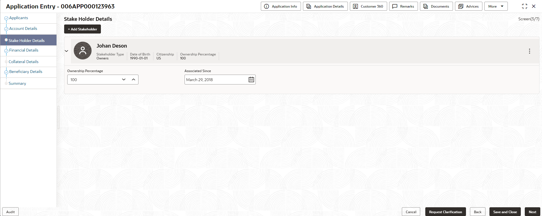This screenshot has width=542, height=216.
Task: Click the Next button
Action: coord(532,212)
